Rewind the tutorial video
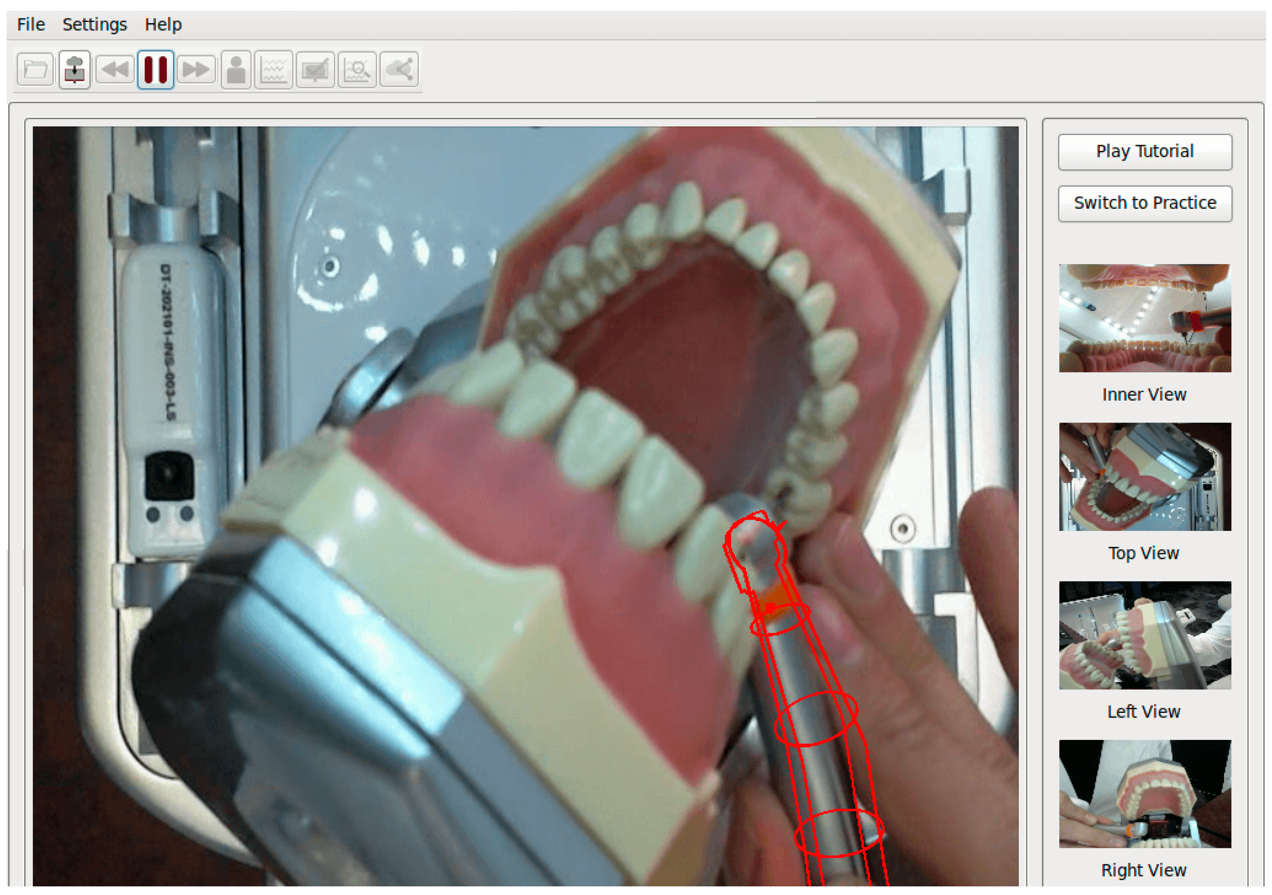Image resolution: width=1272 pixels, height=895 pixels. 115,69
